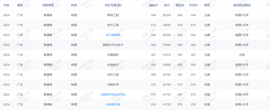The width and height of the screenshot is (270, 110).
Task: Click the 招生专业(类) column header
Action: 113,5
